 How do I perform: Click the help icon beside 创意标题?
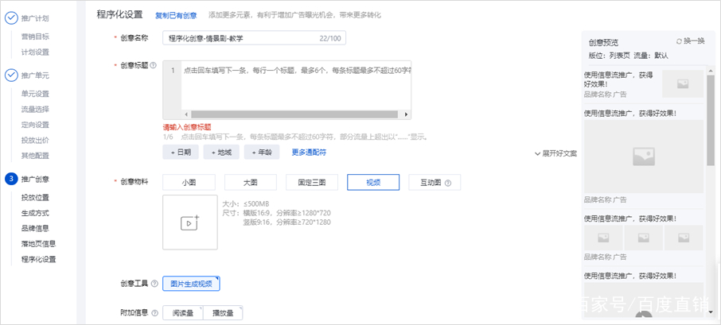click(x=153, y=65)
